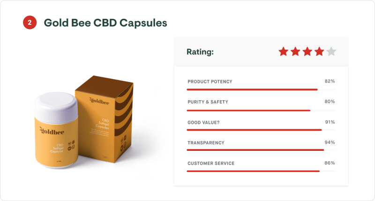Click the fourth red rating star
Screen dimensions: 375x201
[319, 52]
